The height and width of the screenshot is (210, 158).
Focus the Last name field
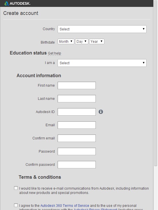[77, 99]
